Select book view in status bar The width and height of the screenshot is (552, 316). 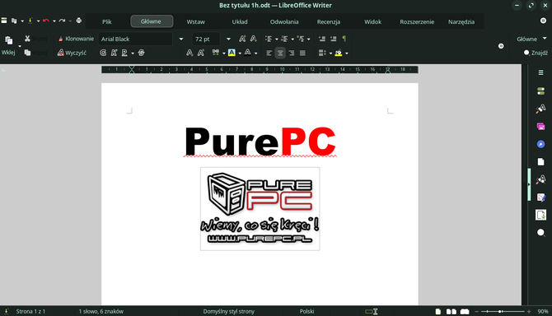click(465, 311)
